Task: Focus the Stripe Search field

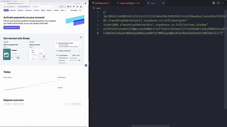Action: click(43, 7)
